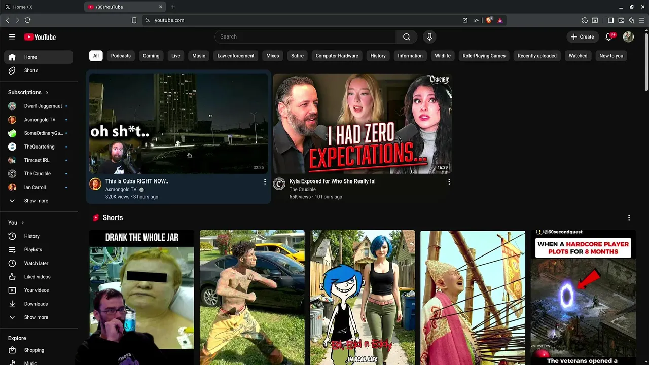The width and height of the screenshot is (649, 365).
Task: Open title Kyla Exposed for Who She Really Is
Action: [x=332, y=181]
